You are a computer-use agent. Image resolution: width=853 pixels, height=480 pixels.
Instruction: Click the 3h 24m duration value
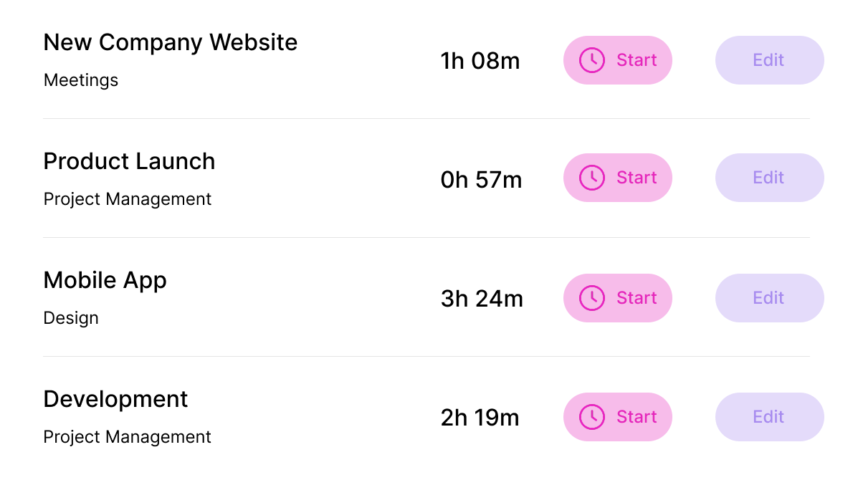click(x=482, y=299)
